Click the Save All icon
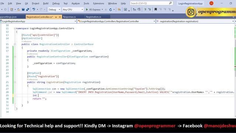The width and height of the screenshot is (236, 133). (28, 10)
